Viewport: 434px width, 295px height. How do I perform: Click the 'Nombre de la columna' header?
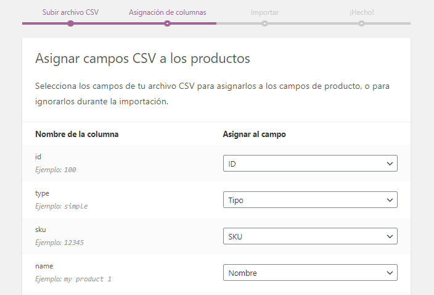77,134
